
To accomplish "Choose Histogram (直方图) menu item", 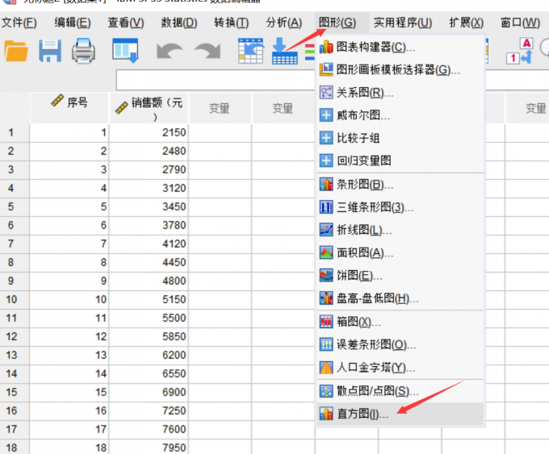I will tap(400, 414).
